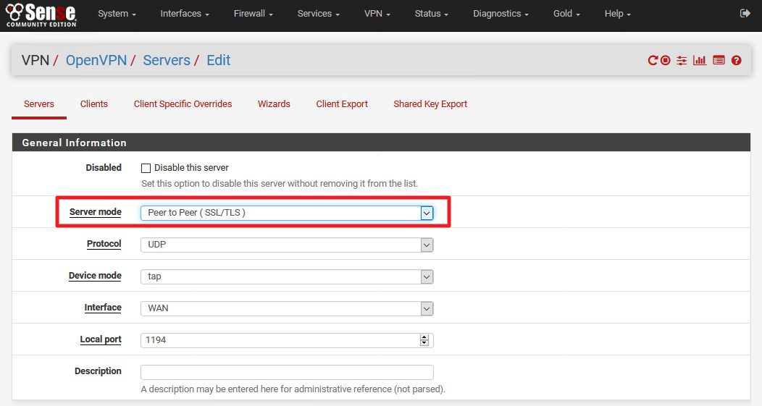
Task: Switch to the Client Export tab
Action: coord(342,104)
